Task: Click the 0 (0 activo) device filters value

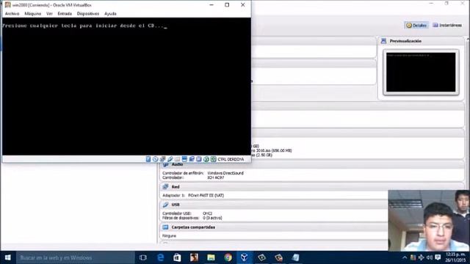Action: tap(212, 218)
